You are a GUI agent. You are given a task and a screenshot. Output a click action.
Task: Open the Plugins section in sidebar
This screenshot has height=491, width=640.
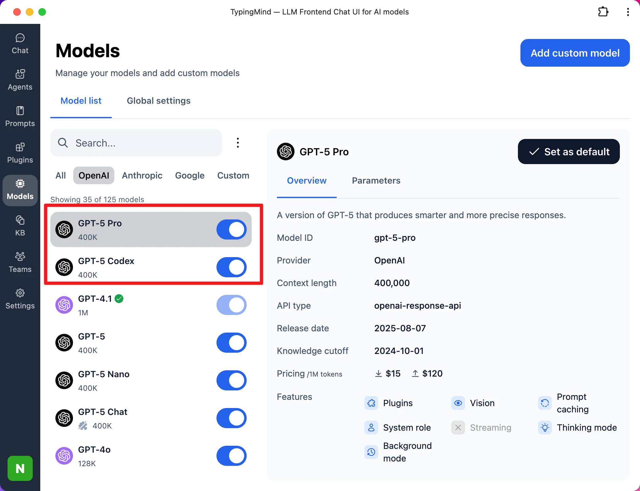click(x=20, y=153)
